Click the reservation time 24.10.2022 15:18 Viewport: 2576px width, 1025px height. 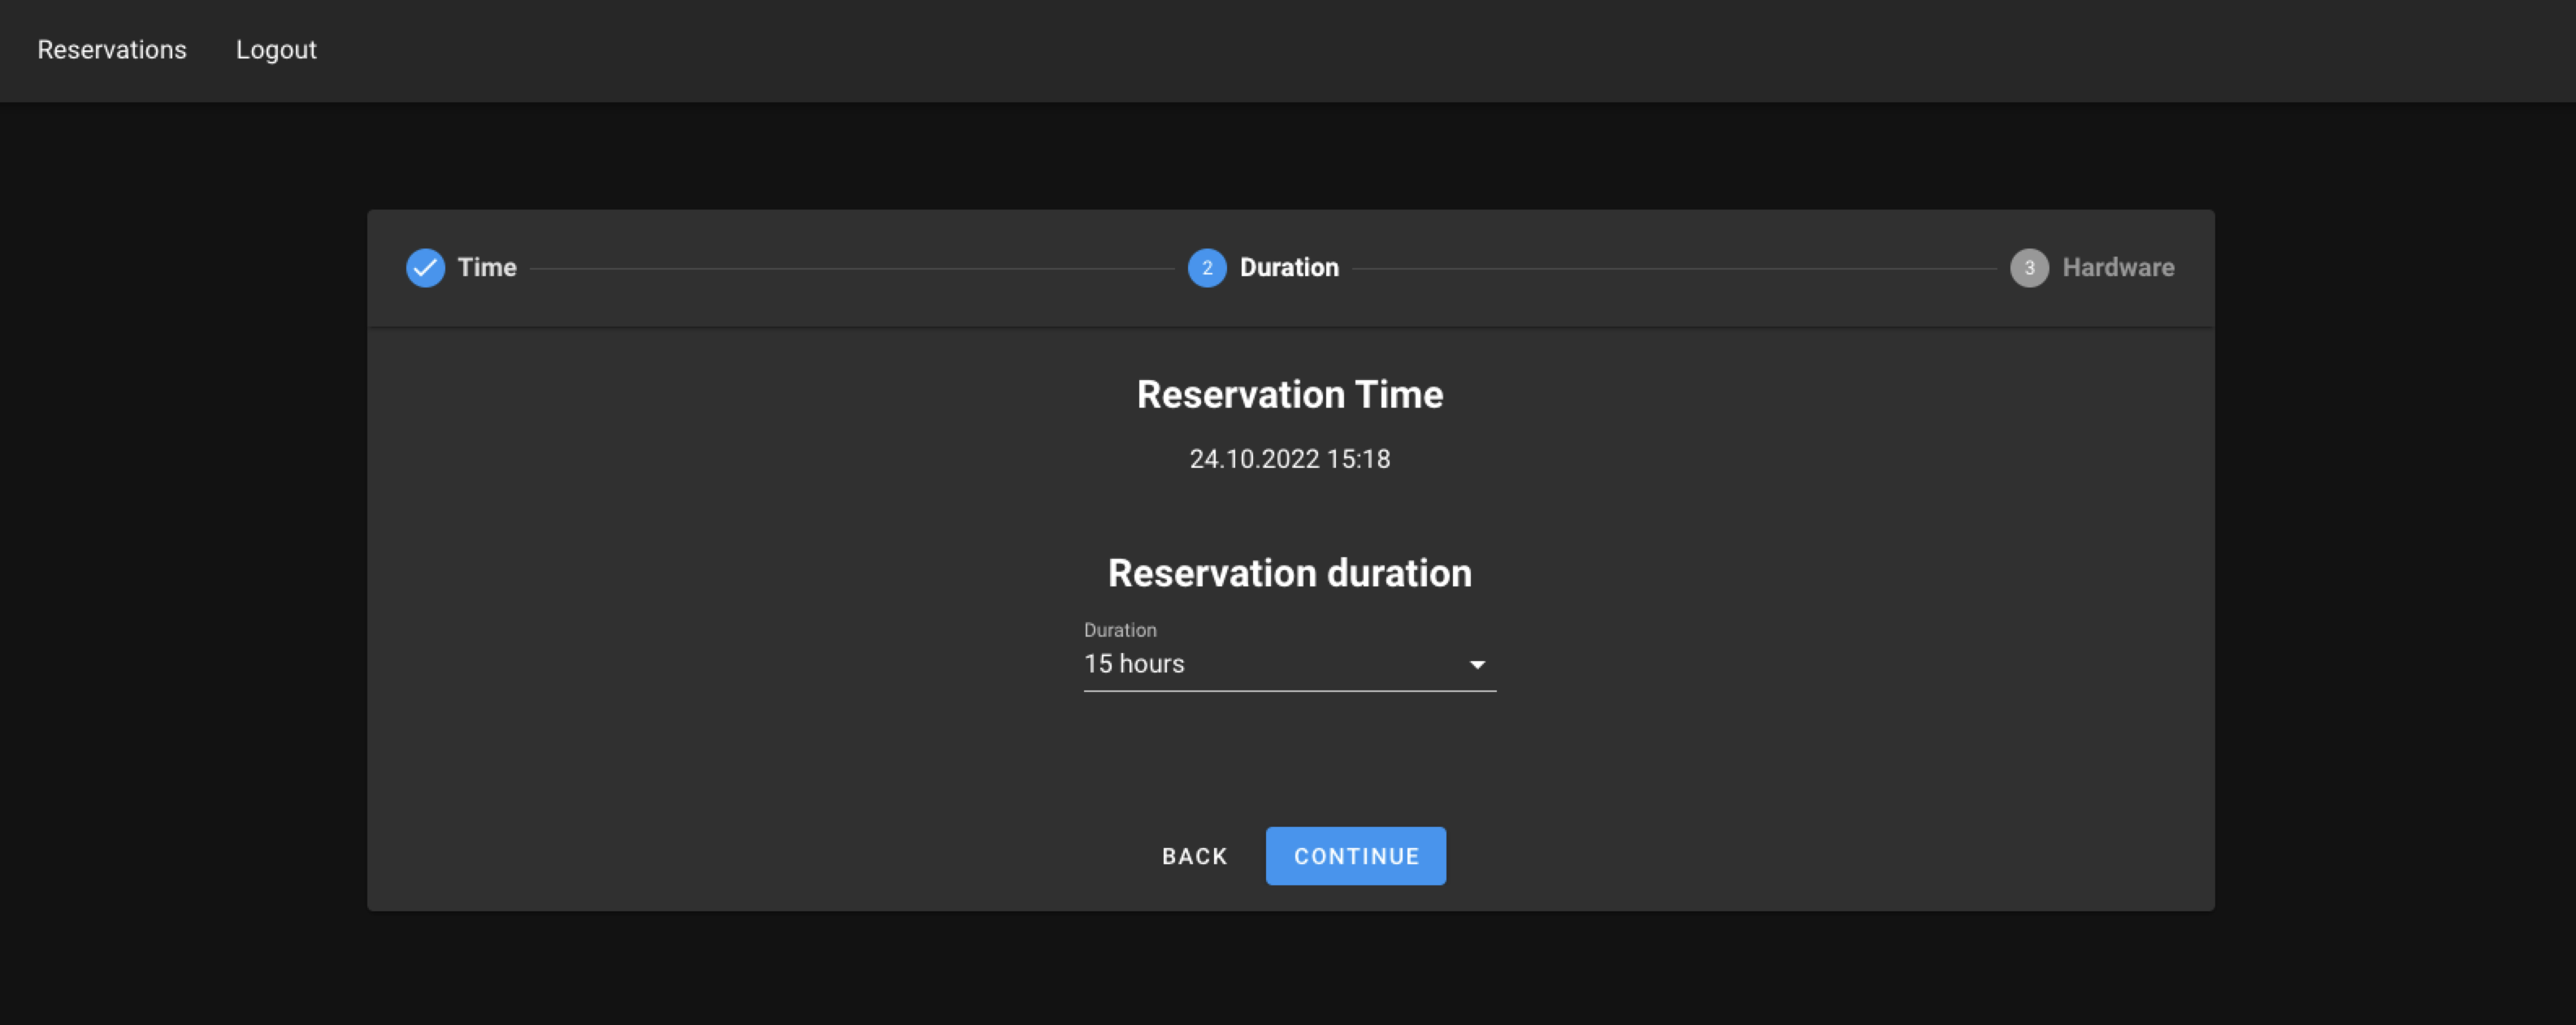click(1289, 459)
